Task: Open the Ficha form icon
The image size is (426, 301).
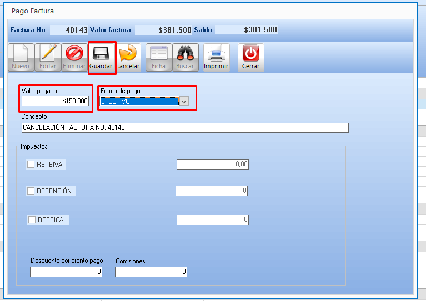Action: 159,54
